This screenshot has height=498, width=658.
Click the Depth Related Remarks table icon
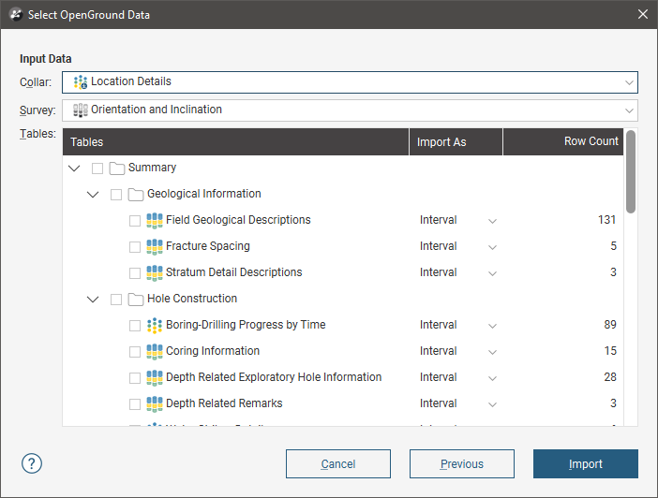(x=155, y=404)
